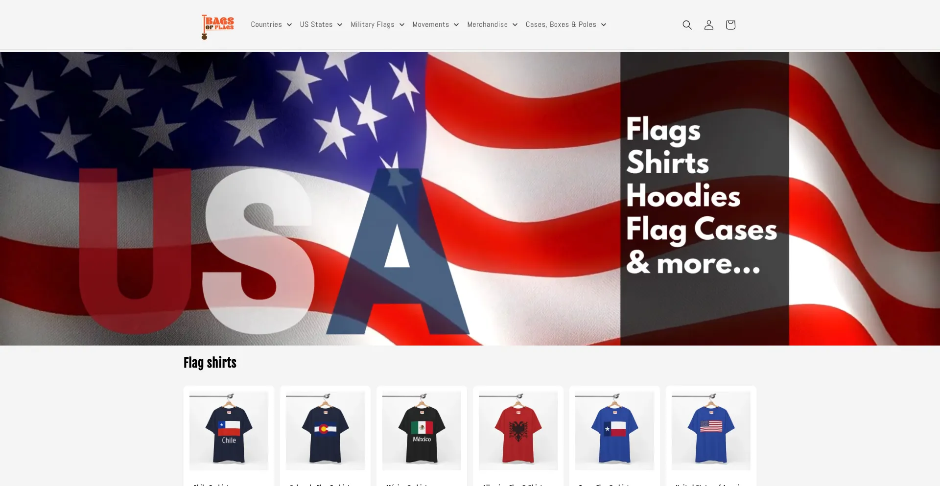Expand the US States dropdown menu

coord(321,24)
